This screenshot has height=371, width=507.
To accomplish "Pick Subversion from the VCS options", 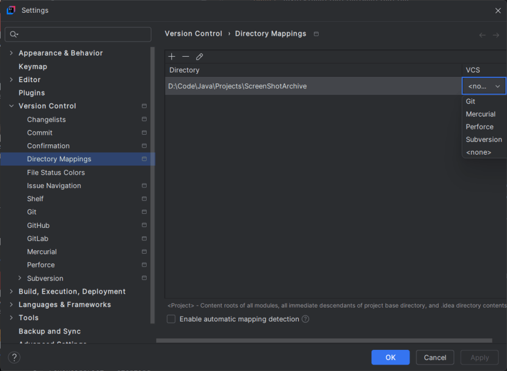I will pyautogui.click(x=483, y=140).
